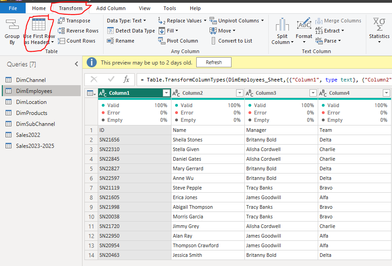Open the File tab
The width and height of the screenshot is (392, 266).
(x=13, y=8)
